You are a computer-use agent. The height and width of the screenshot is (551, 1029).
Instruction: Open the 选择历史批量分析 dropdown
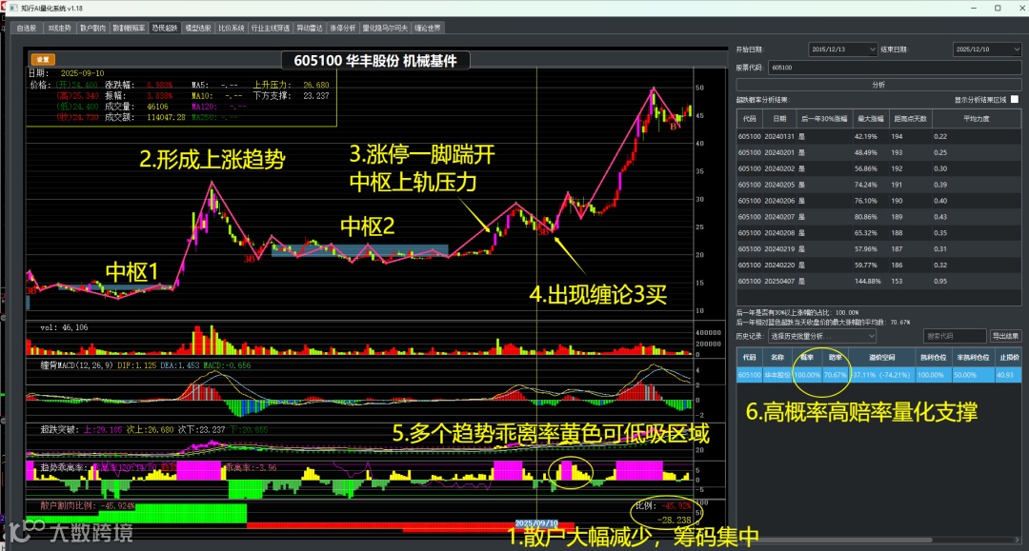click(822, 336)
